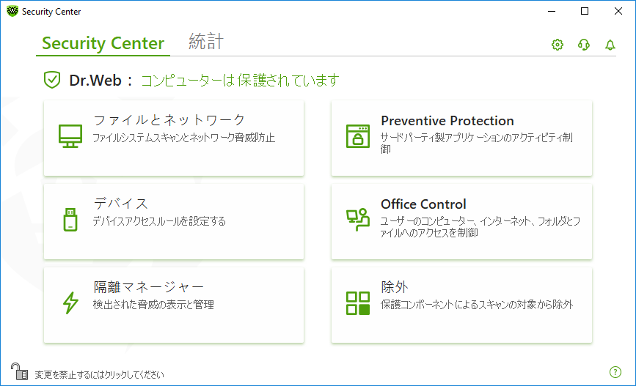Click the USB device icon
This screenshot has height=386, width=636.
click(x=70, y=220)
